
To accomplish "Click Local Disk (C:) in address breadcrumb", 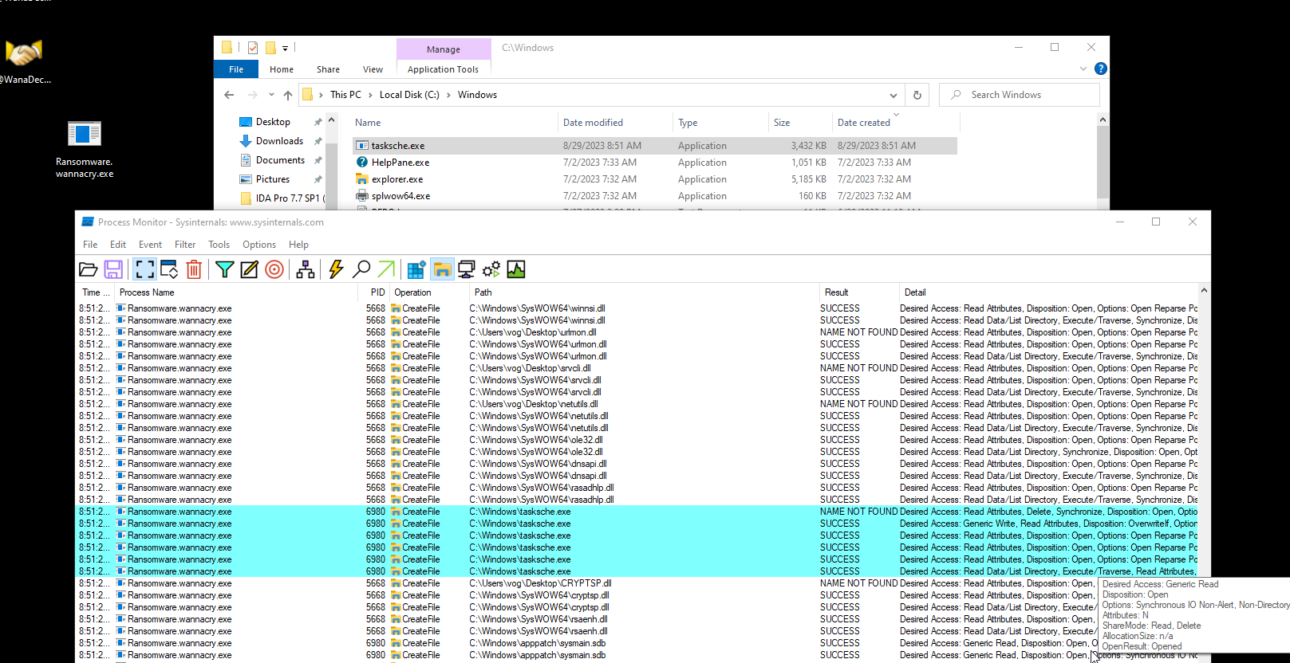I will click(x=409, y=95).
